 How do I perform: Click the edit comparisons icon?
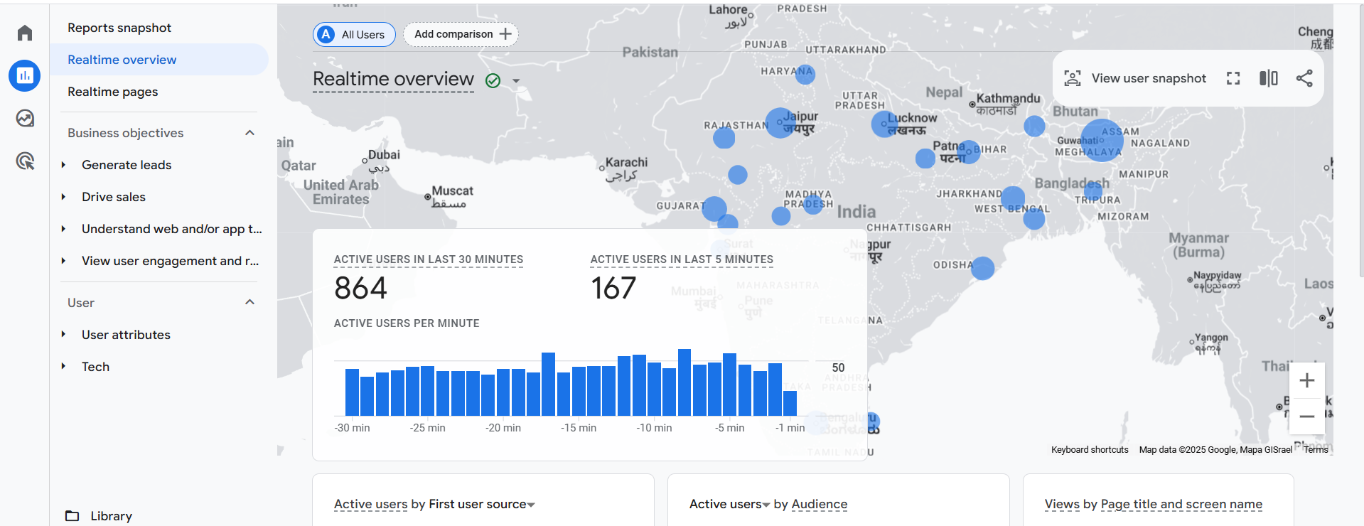tap(1268, 78)
